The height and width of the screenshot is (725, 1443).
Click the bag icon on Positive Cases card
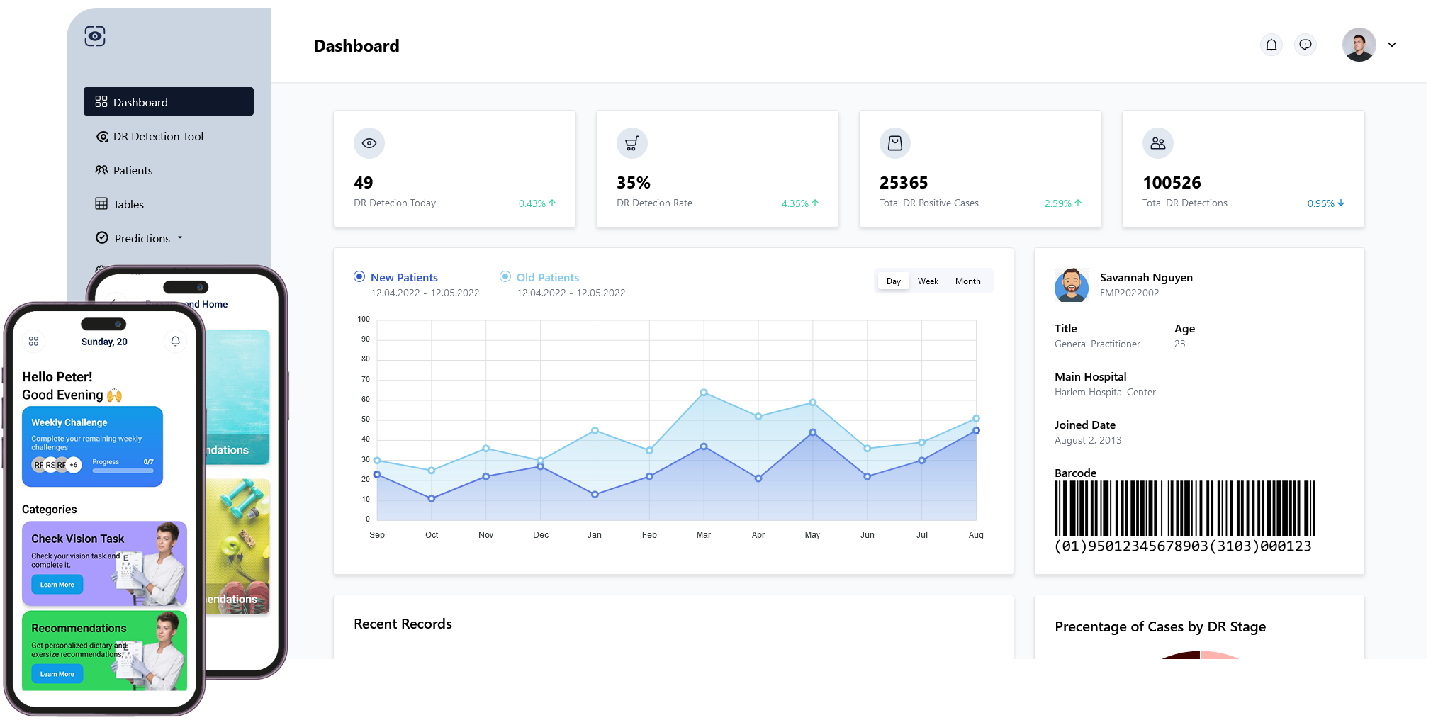coord(895,143)
